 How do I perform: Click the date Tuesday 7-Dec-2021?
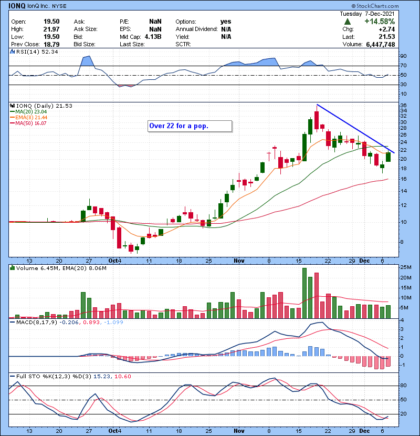coord(367,14)
